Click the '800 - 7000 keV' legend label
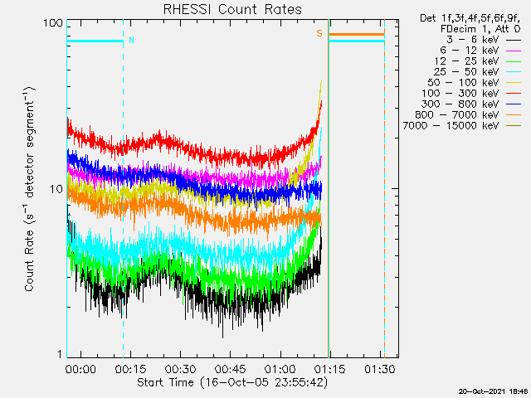Screen dimensions: 531x398 [457, 115]
